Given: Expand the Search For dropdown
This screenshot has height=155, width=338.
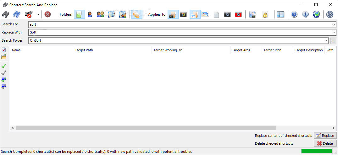Looking at the screenshot, I should (x=333, y=24).
